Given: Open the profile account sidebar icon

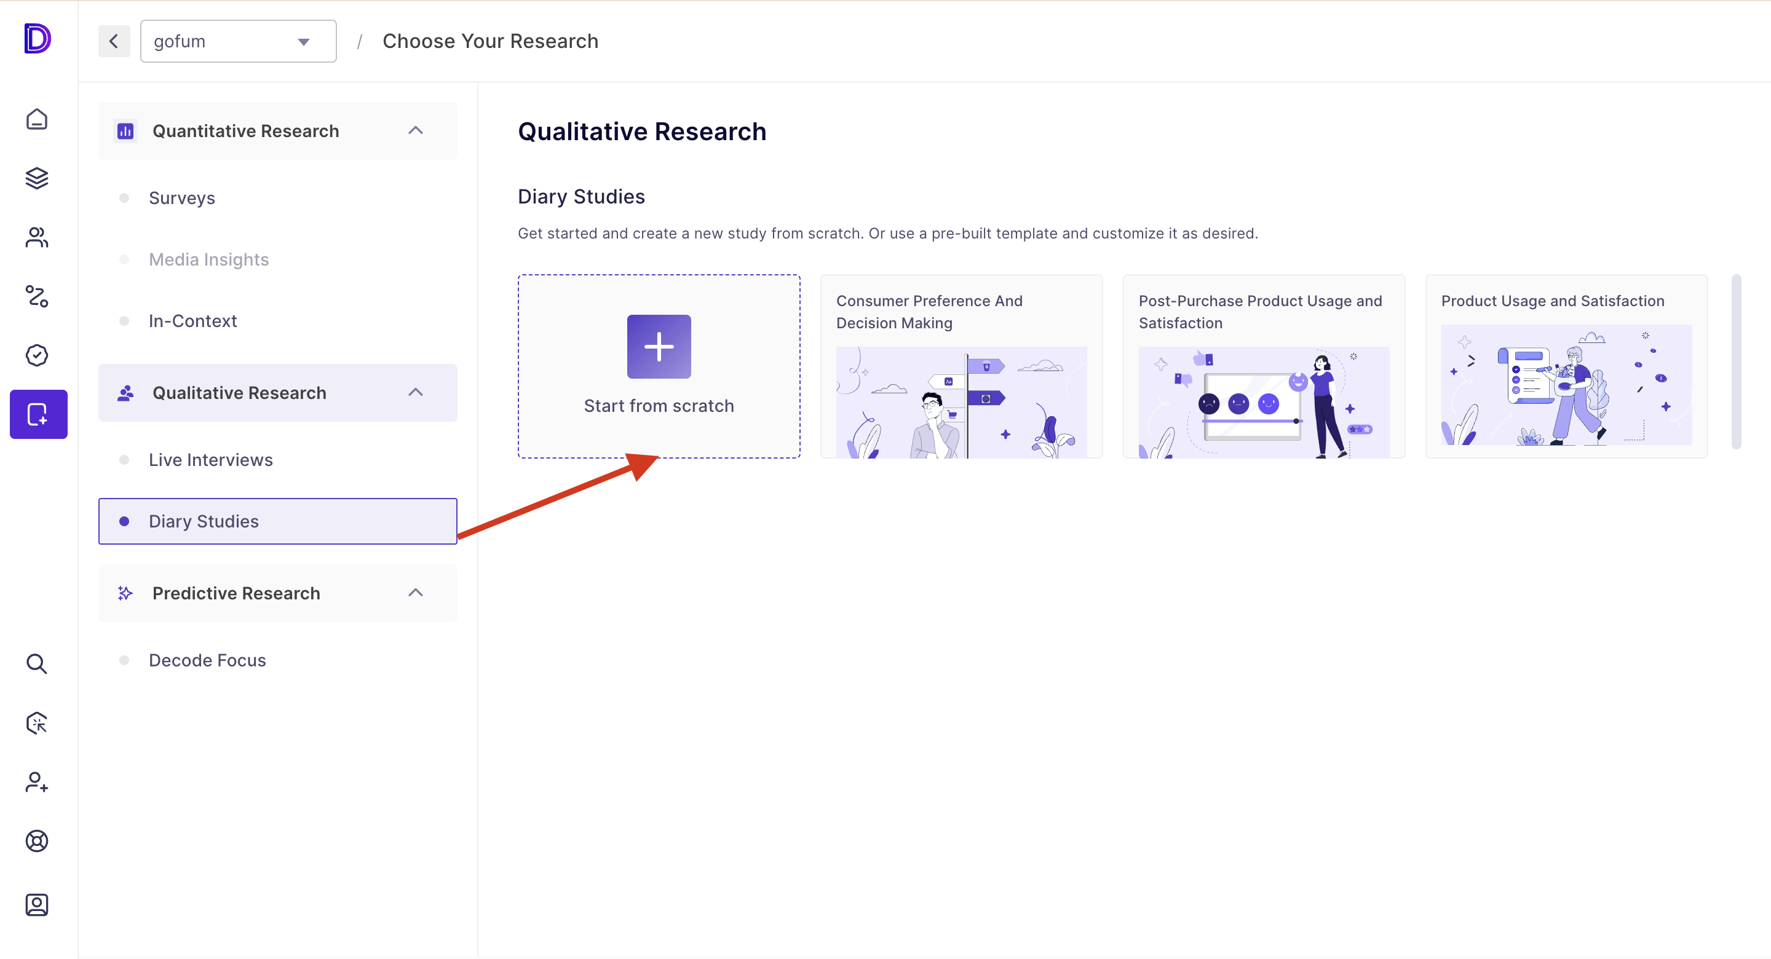Looking at the screenshot, I should (37, 905).
